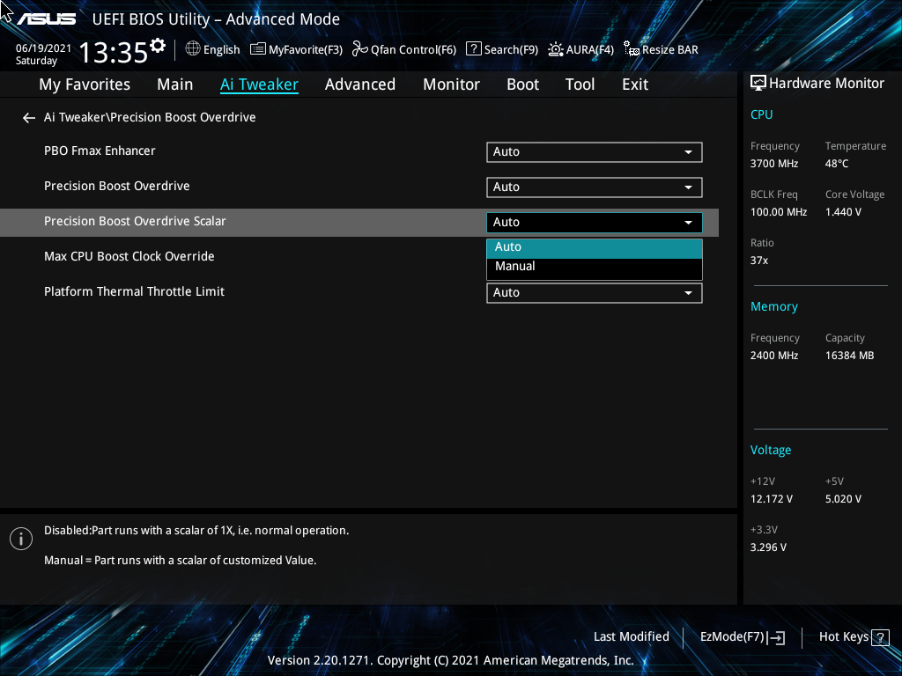Screen dimensions: 902x676
Task: Switch to the Advanced tab
Action: click(x=360, y=84)
